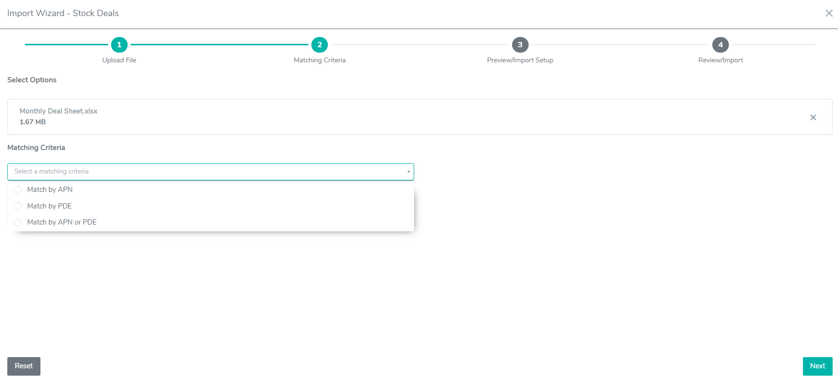
Task: Collapse the matching criteria dropdown arrow
Action: click(x=408, y=171)
